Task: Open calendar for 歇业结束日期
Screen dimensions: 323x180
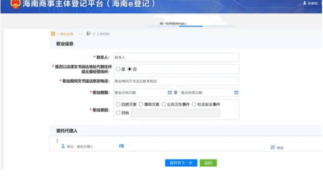Action: tap(236, 93)
